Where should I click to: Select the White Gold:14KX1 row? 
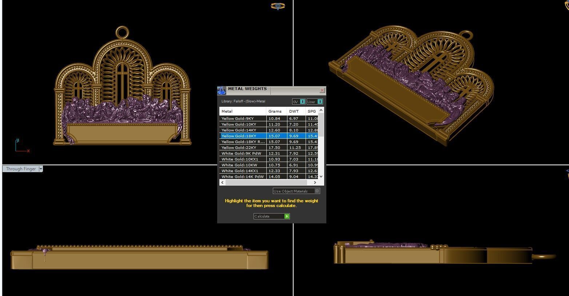coord(269,171)
